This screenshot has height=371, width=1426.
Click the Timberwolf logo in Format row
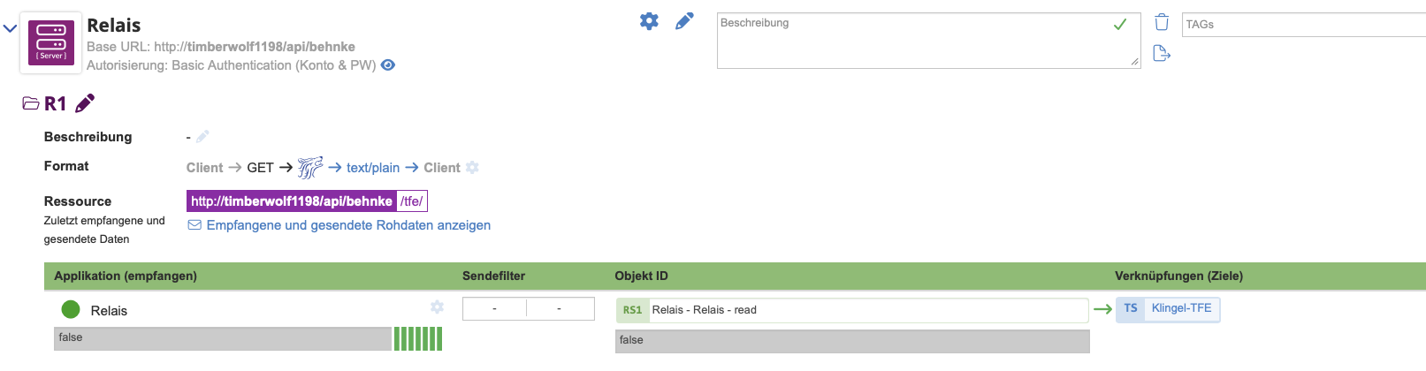click(310, 167)
